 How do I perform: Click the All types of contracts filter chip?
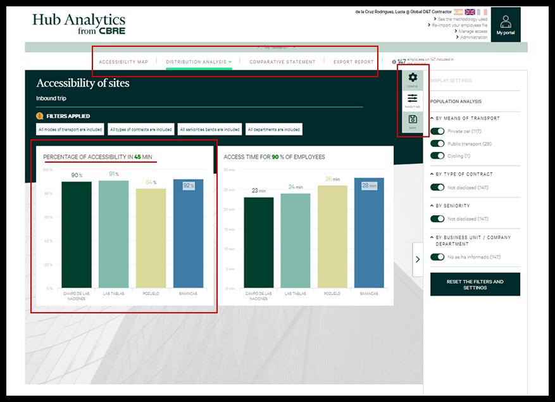click(x=141, y=129)
